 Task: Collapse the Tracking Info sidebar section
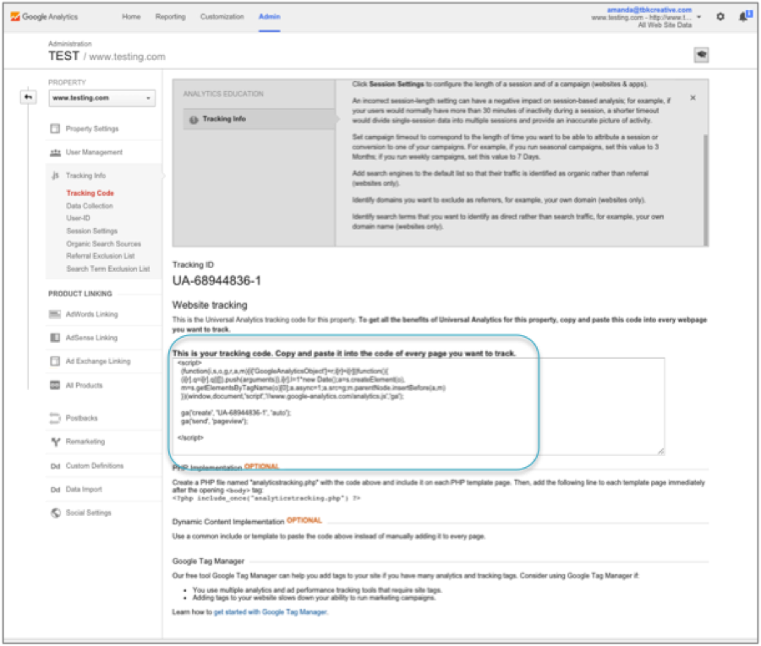tap(86, 176)
